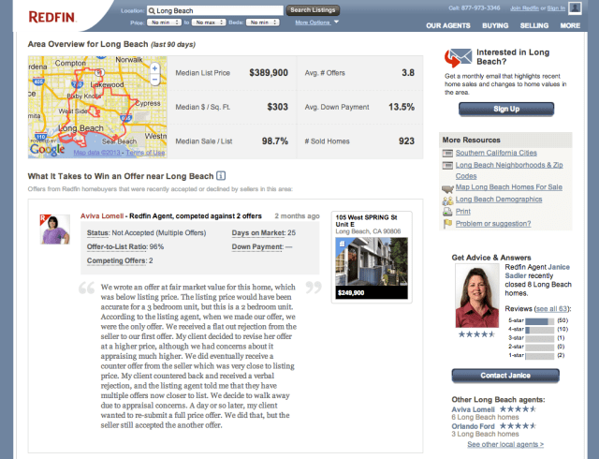Screen dimensions: 599x459
Task: Open the SELLING menu
Action: 534,25
